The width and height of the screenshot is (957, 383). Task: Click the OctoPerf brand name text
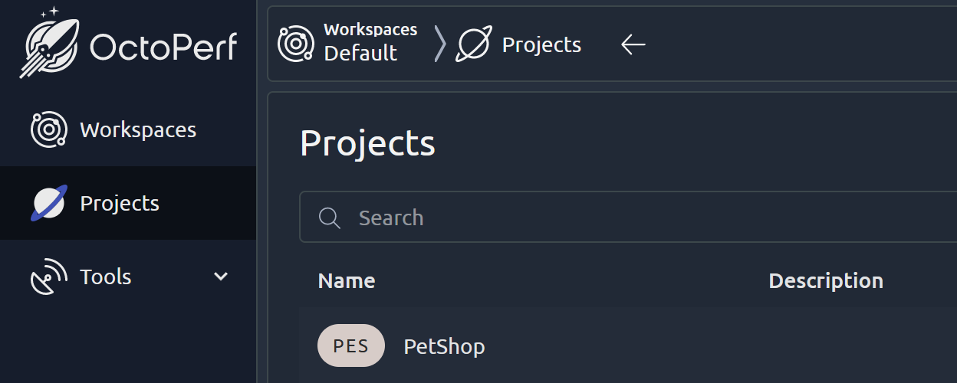(x=163, y=47)
